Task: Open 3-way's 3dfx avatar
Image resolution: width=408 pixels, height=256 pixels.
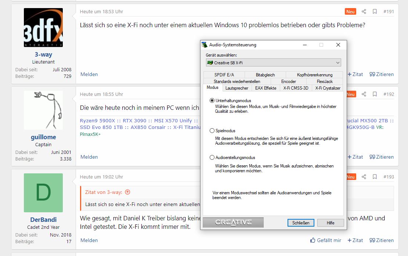Action: click(43, 28)
